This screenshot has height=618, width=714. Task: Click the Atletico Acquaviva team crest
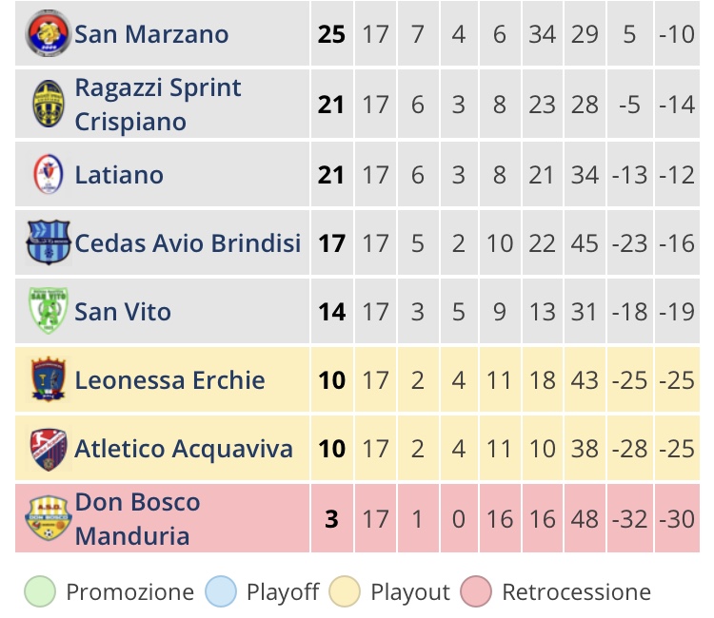pos(49,449)
